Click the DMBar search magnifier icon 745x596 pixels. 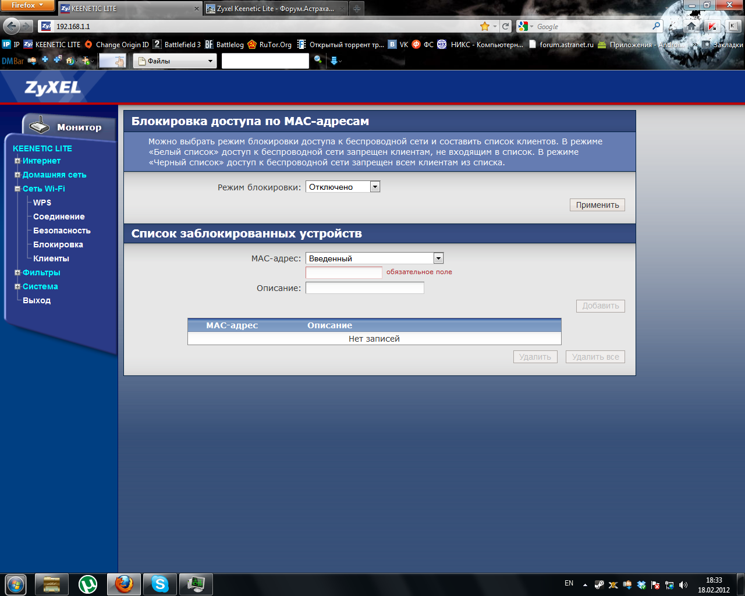(x=318, y=60)
